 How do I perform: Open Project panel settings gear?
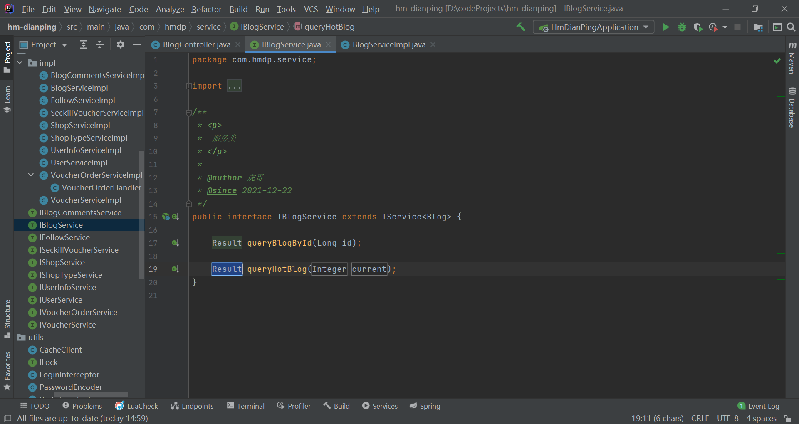(121, 44)
